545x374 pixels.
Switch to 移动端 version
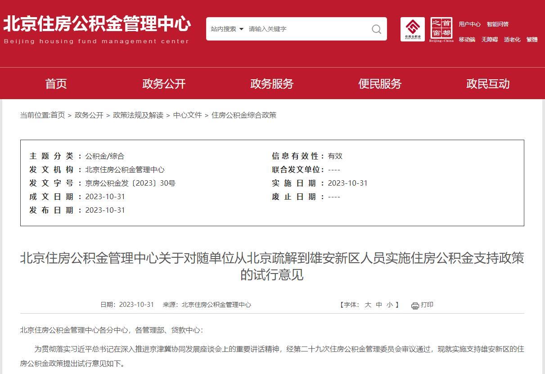pyautogui.click(x=467, y=40)
